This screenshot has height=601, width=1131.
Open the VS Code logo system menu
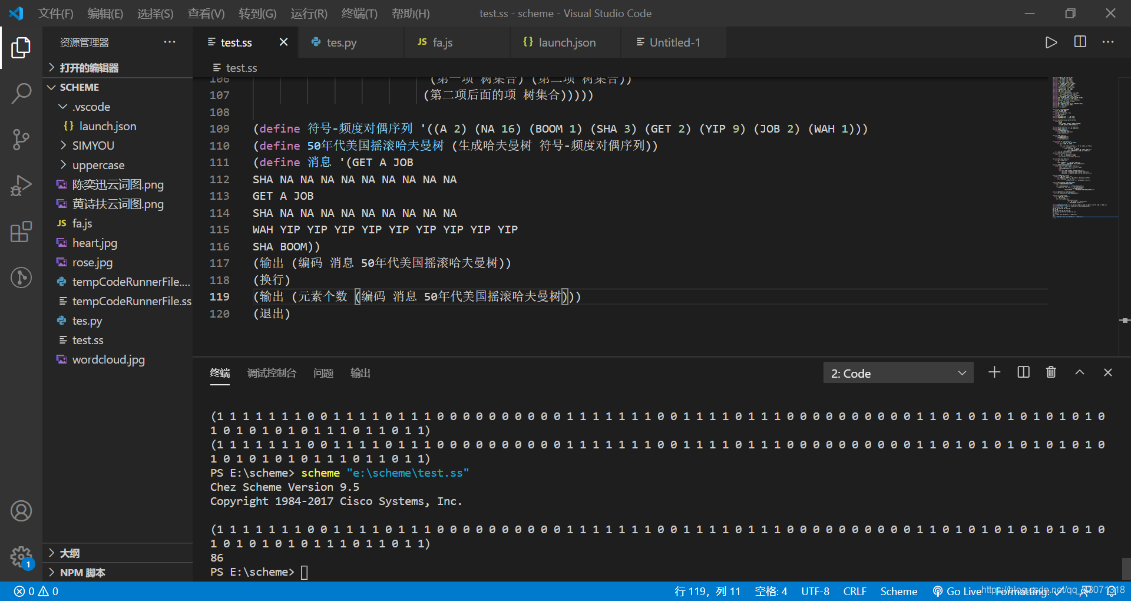(x=16, y=13)
